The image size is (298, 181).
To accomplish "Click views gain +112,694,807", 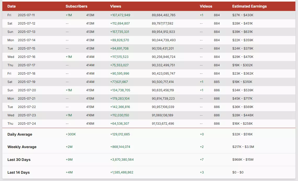I will [x=120, y=23].
